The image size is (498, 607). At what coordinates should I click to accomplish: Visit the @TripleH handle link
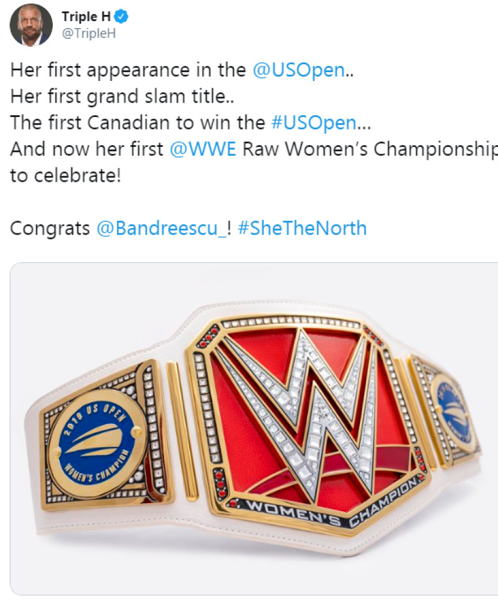[88, 33]
